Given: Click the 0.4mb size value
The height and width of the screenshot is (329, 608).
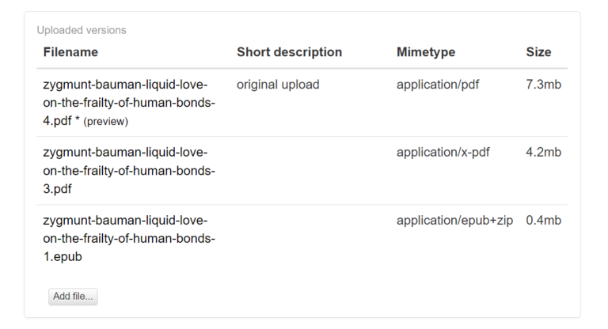Looking at the screenshot, I should tap(543, 220).
